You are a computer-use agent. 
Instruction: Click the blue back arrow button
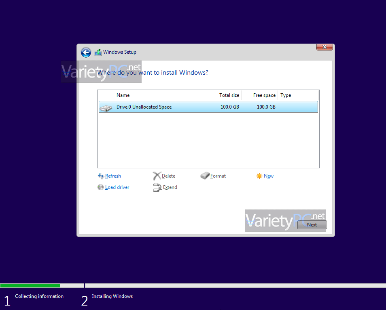click(x=86, y=52)
